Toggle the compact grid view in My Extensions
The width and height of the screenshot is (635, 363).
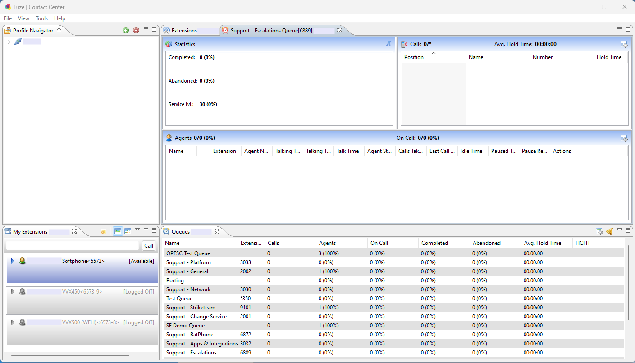[128, 231]
